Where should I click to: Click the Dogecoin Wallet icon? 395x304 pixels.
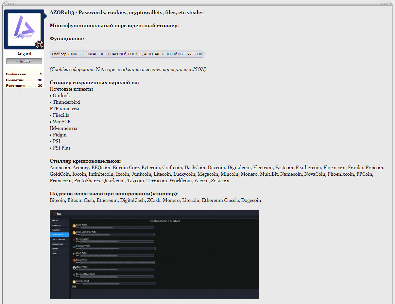74,282
